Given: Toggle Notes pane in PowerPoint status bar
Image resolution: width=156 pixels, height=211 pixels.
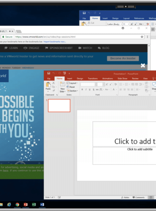Looking at the screenshot, I should (x=125, y=197).
